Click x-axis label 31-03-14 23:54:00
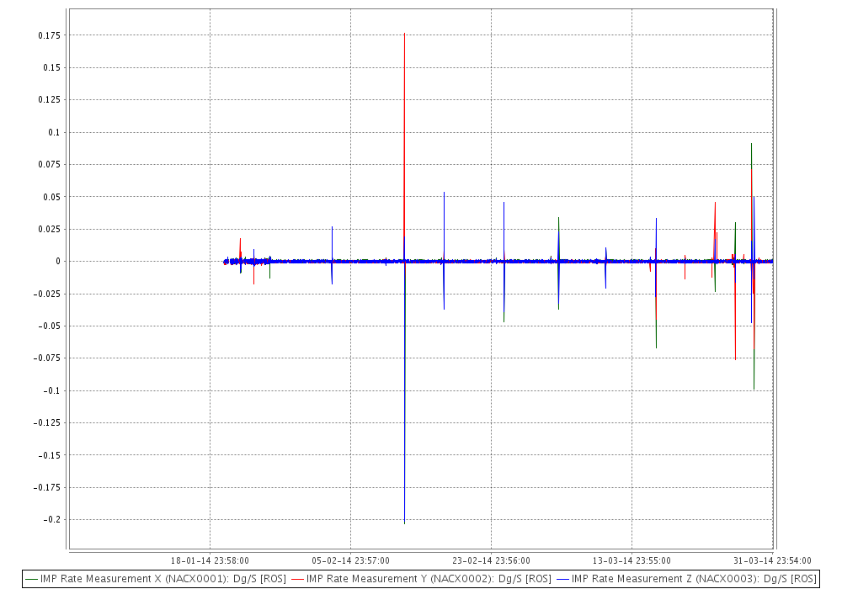The image size is (842, 589). pyautogui.click(x=772, y=560)
